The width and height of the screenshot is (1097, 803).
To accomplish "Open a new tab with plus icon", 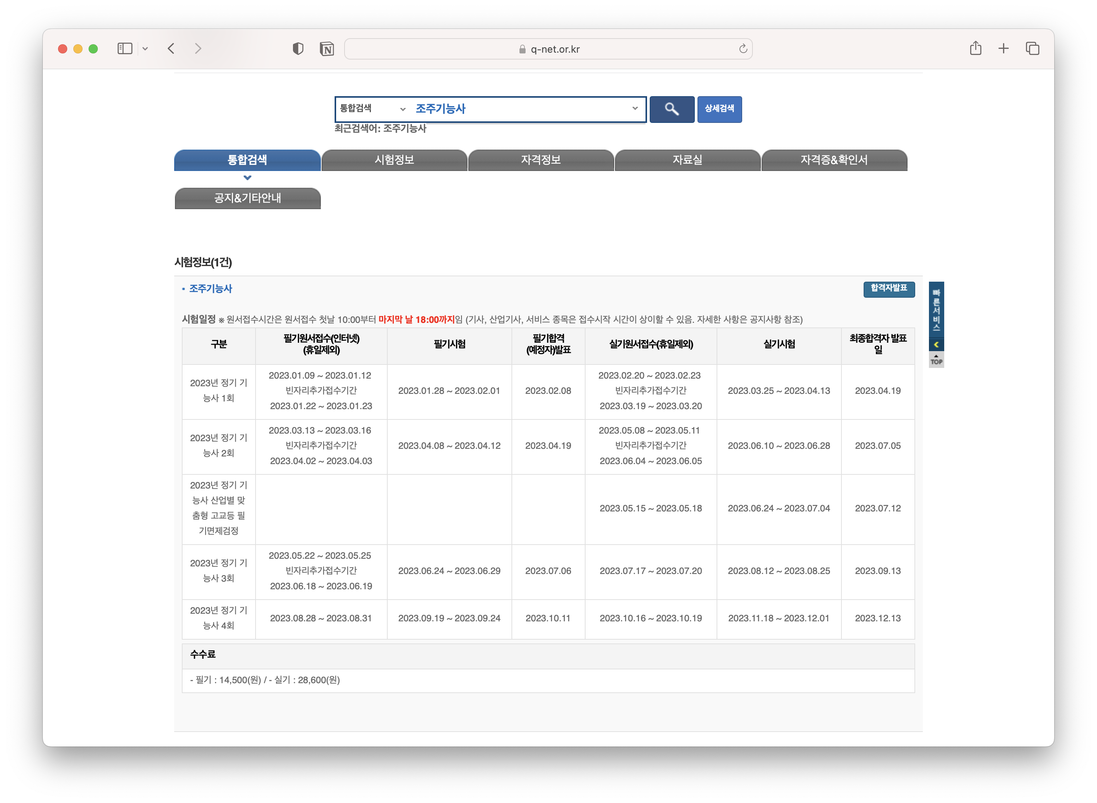I will point(1003,48).
